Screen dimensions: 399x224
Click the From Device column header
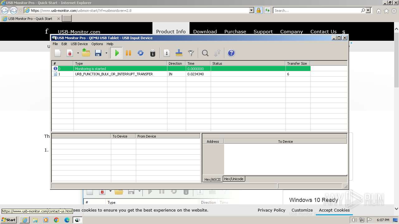[x=168, y=136]
